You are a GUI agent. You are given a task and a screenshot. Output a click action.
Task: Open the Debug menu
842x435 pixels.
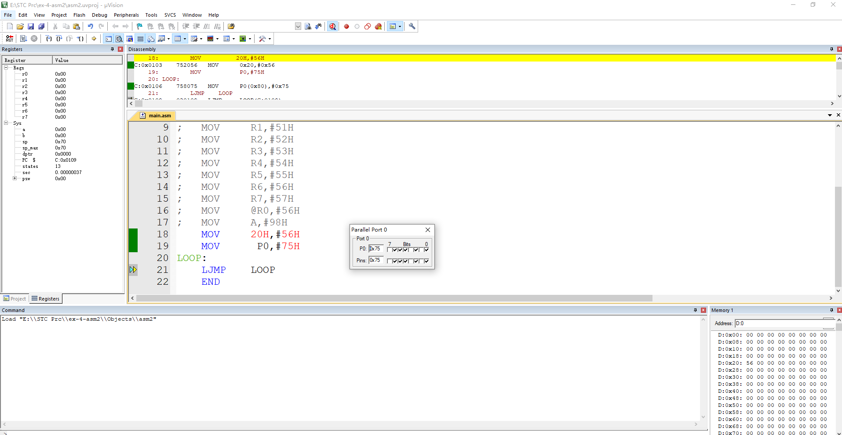pos(99,15)
